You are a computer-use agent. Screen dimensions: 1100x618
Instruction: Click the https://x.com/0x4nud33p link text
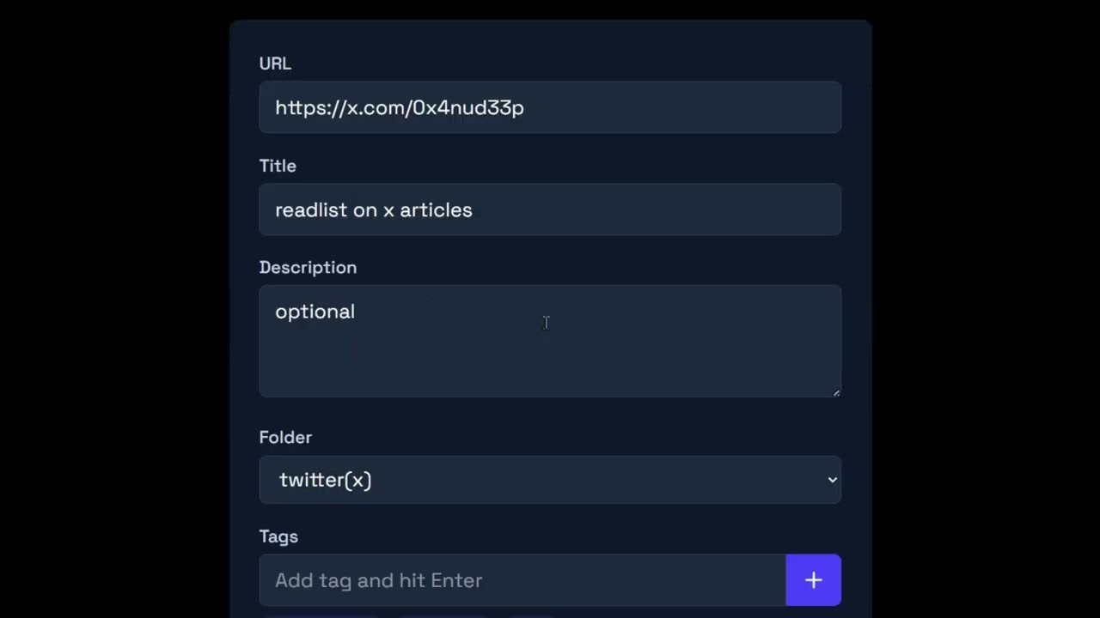pyautogui.click(x=399, y=107)
